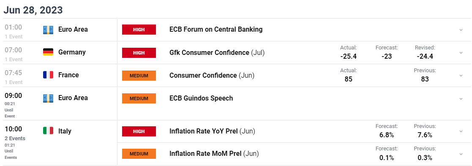
Task: Click the Germany flag icon
Action: click(48, 52)
